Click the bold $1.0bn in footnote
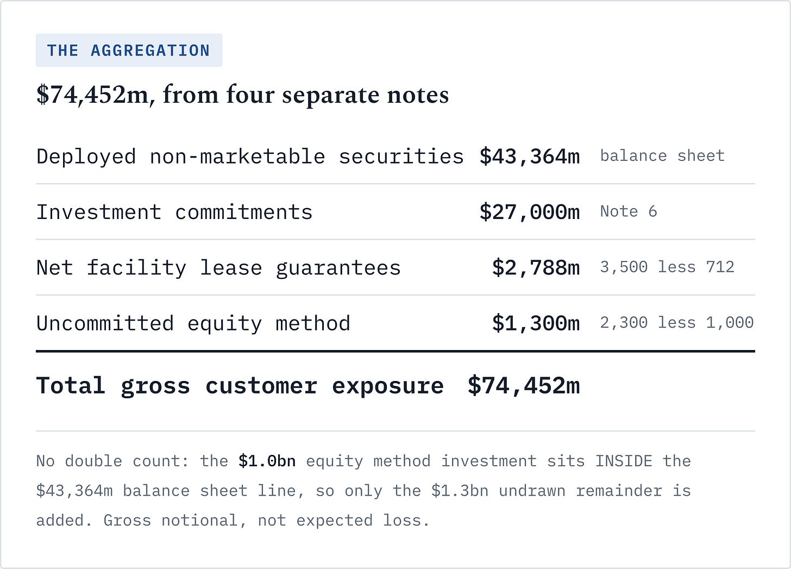Viewport: 791px width, 569px height. (x=267, y=461)
